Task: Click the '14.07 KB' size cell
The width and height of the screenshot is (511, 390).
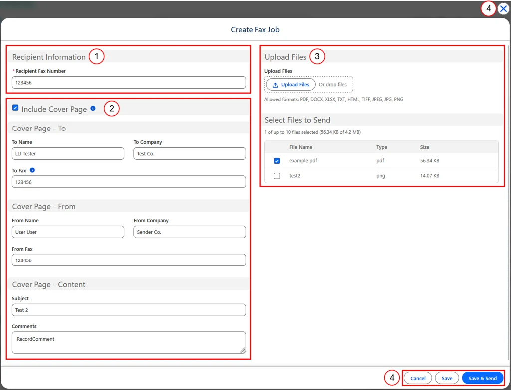Action: pos(429,176)
